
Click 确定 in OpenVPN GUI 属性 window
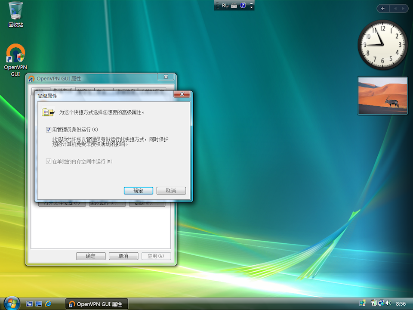coord(91,256)
